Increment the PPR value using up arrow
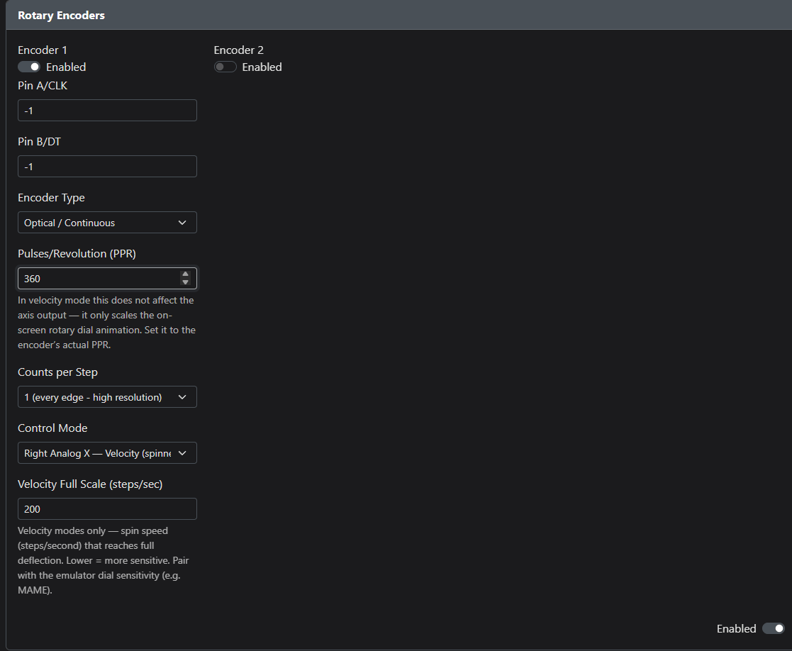Viewport: 792px width, 651px height. coord(185,274)
